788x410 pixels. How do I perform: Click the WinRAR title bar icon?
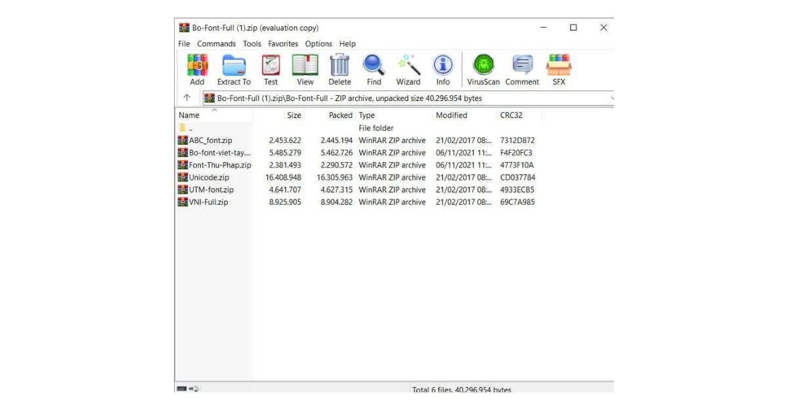[184, 28]
